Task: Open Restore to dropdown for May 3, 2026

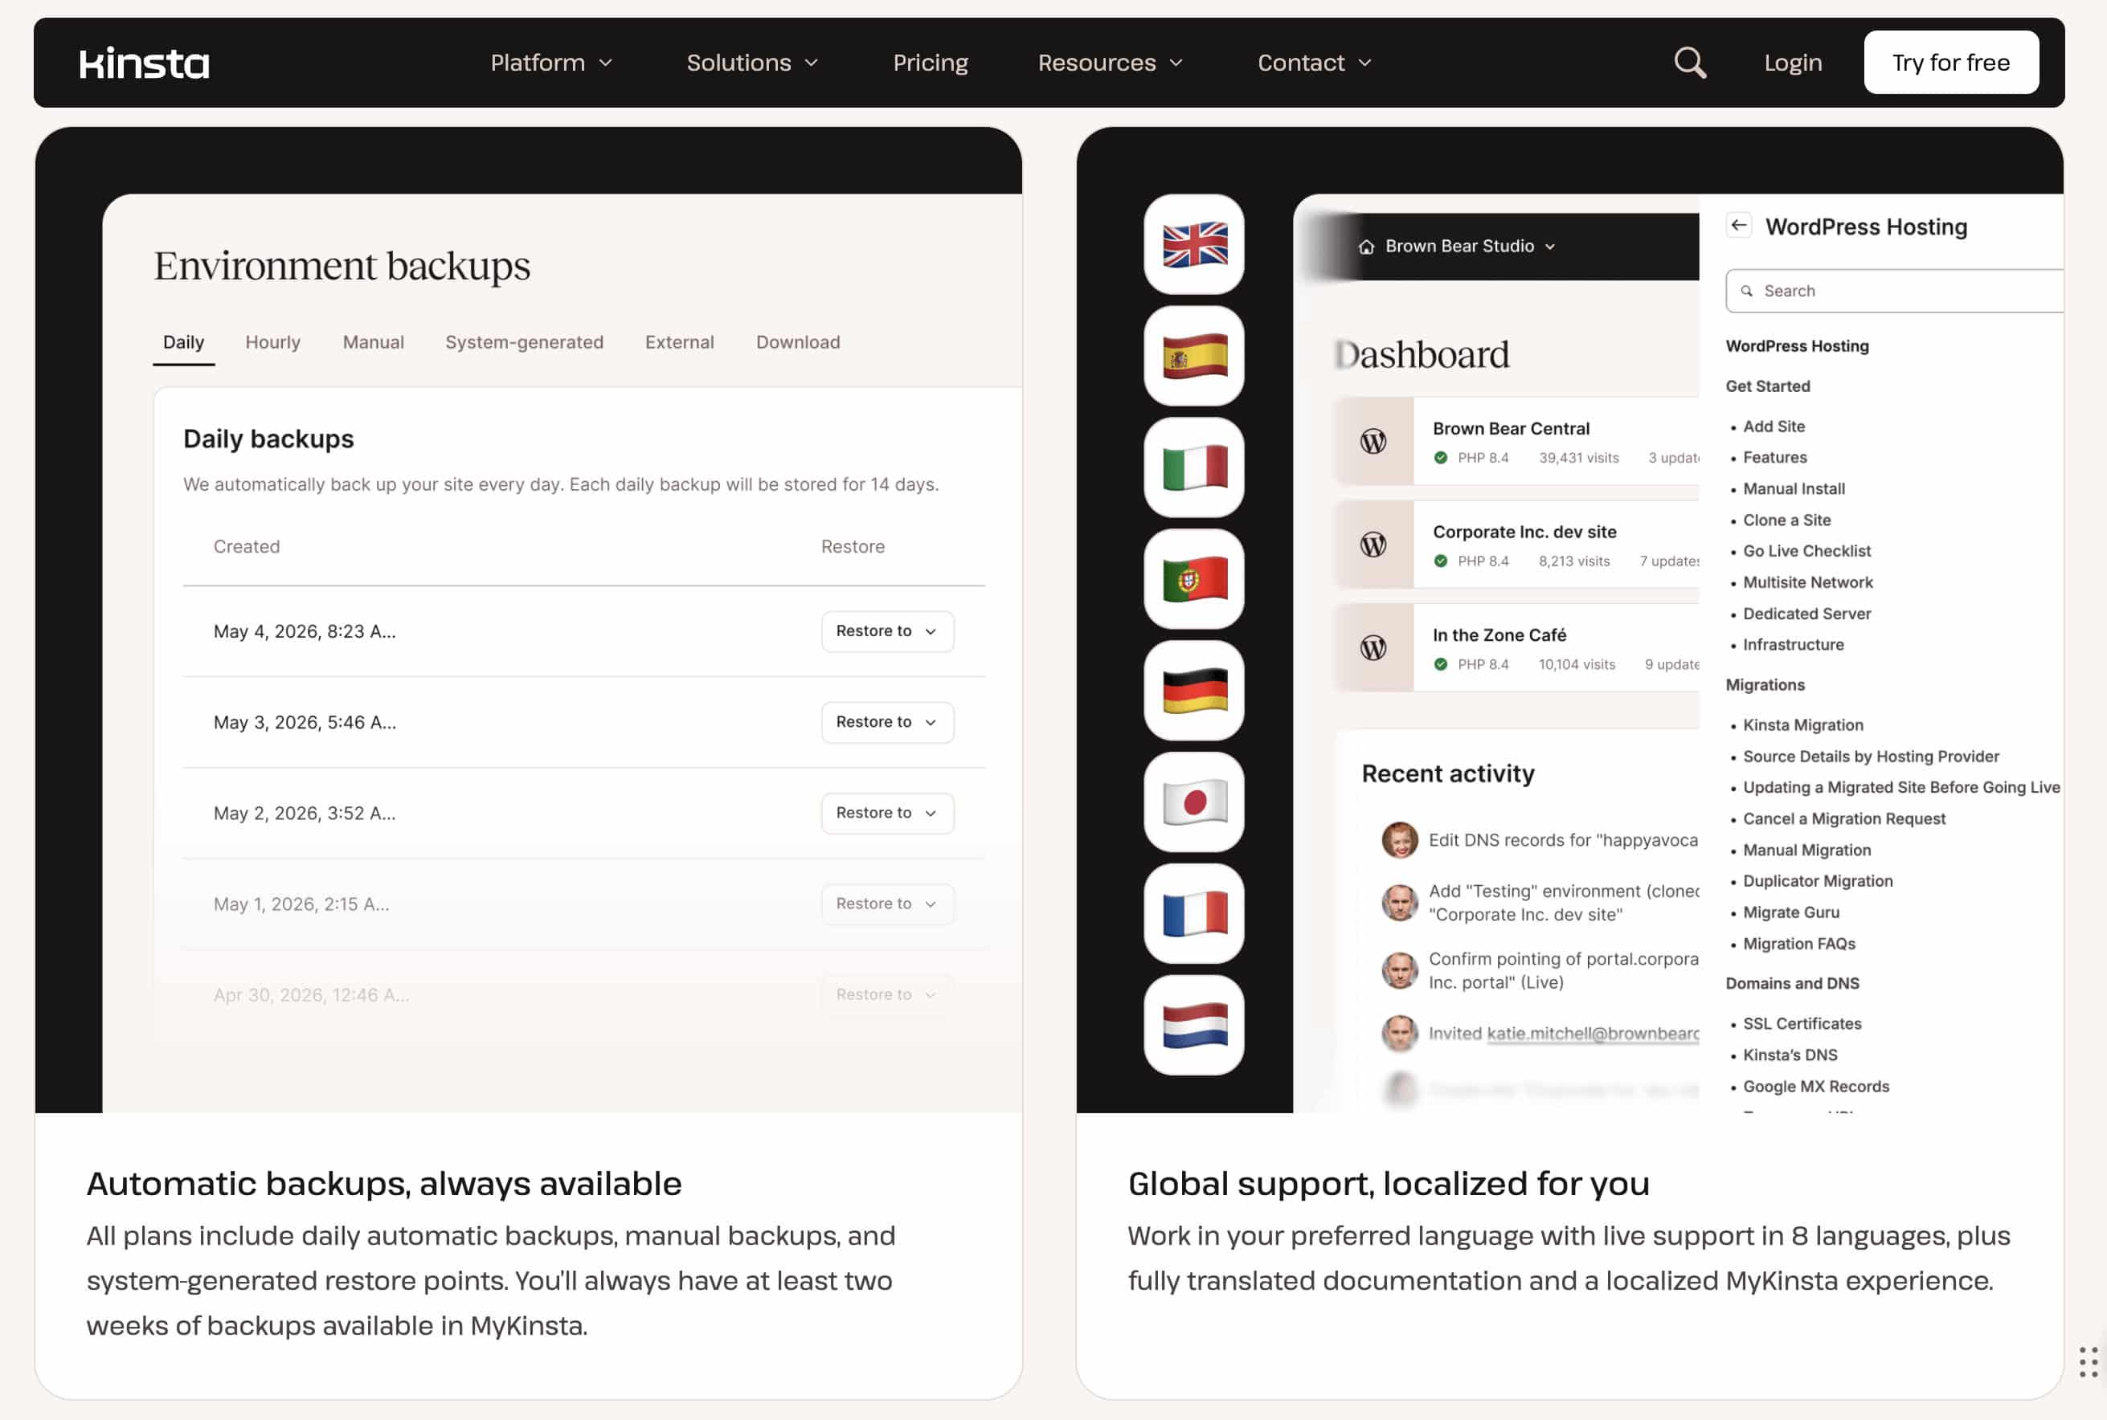Action: [x=887, y=722]
